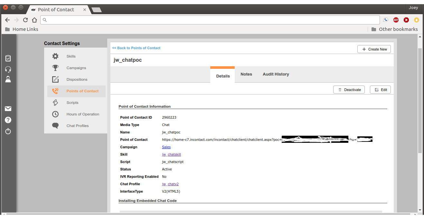The height and width of the screenshot is (219, 424).
Task: Open the Skills settings page
Action: [x=71, y=56]
